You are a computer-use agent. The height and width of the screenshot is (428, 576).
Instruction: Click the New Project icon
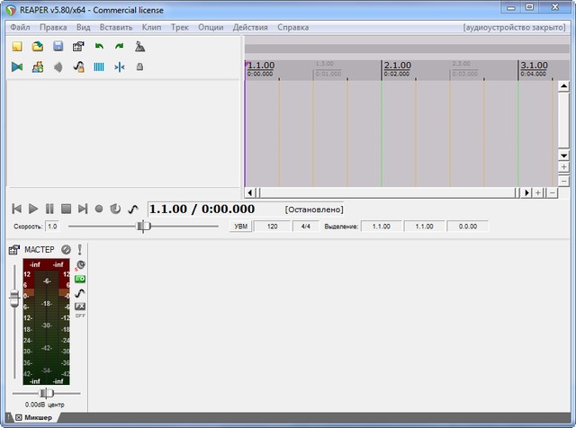[x=16, y=46]
